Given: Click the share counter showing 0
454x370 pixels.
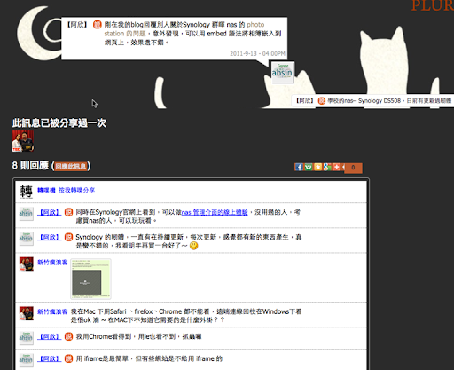Looking at the screenshot, I should coord(353,168).
